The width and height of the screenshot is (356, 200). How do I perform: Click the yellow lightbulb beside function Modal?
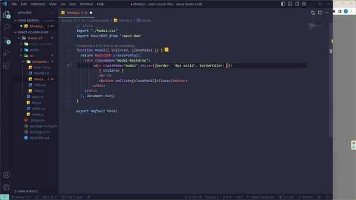(166, 49)
